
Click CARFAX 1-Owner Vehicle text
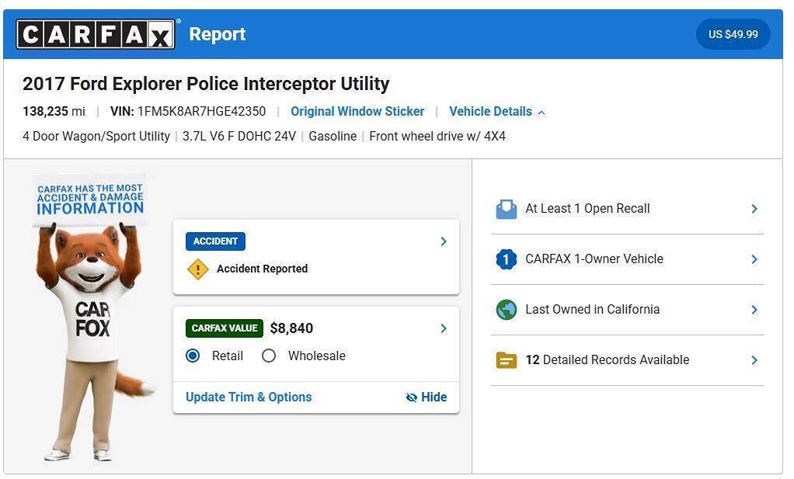click(594, 259)
